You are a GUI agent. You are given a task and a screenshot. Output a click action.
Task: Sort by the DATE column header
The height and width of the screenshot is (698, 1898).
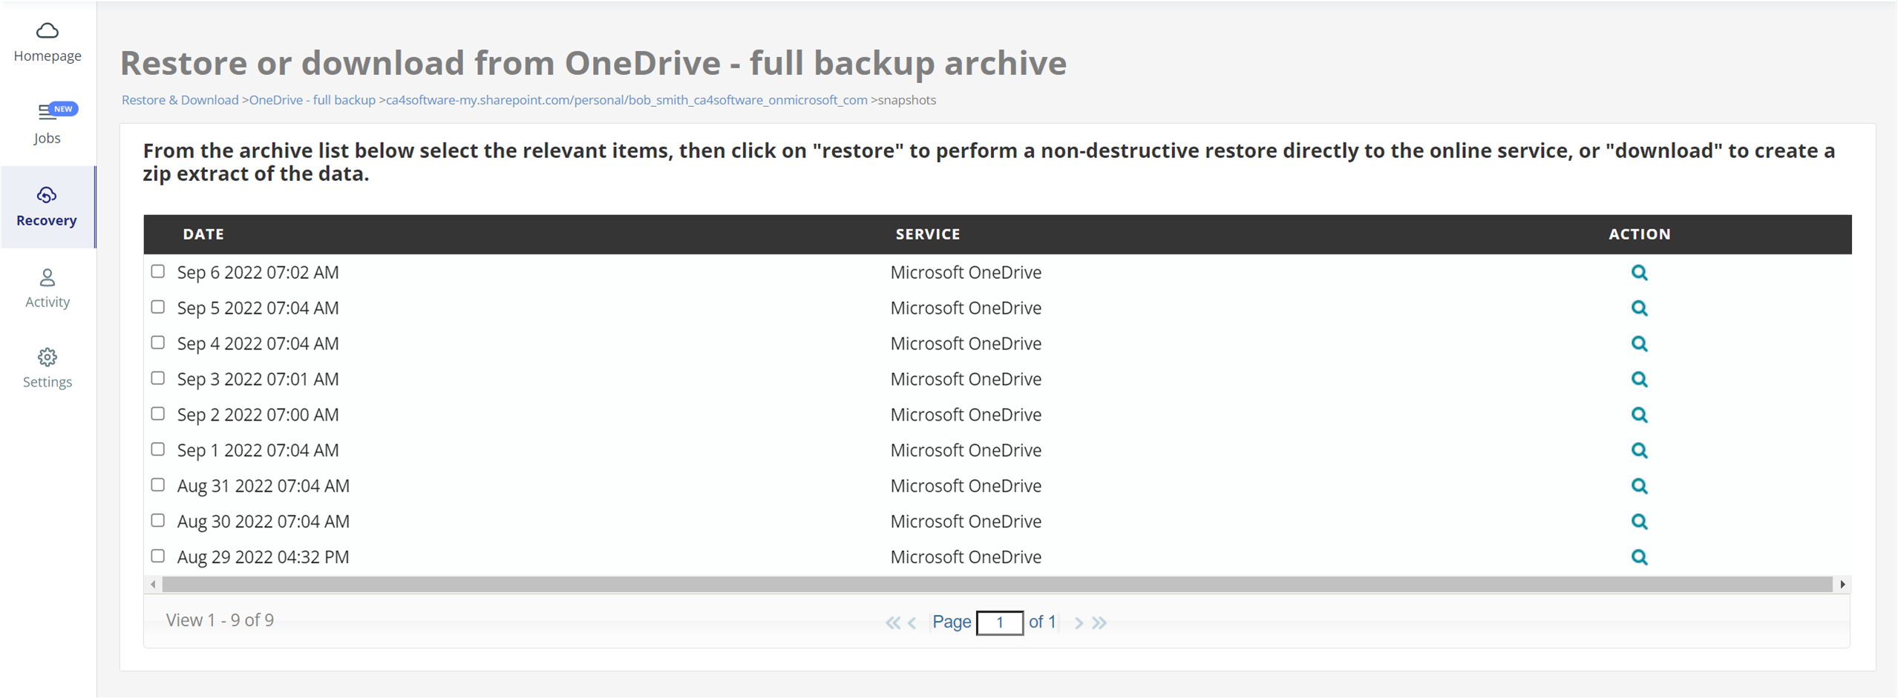pos(203,234)
